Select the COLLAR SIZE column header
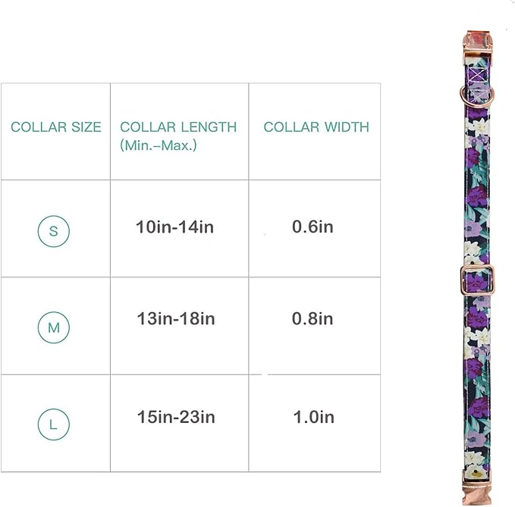This screenshot has width=515, height=507. tap(55, 127)
